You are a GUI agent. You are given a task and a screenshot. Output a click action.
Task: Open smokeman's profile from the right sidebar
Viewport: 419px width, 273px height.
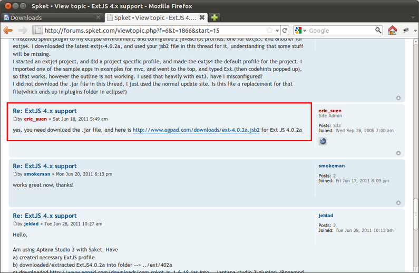tap(332, 166)
